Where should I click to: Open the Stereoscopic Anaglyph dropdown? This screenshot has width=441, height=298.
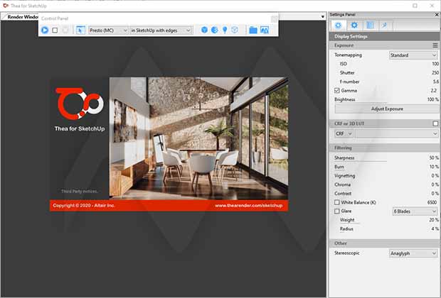coord(413,253)
